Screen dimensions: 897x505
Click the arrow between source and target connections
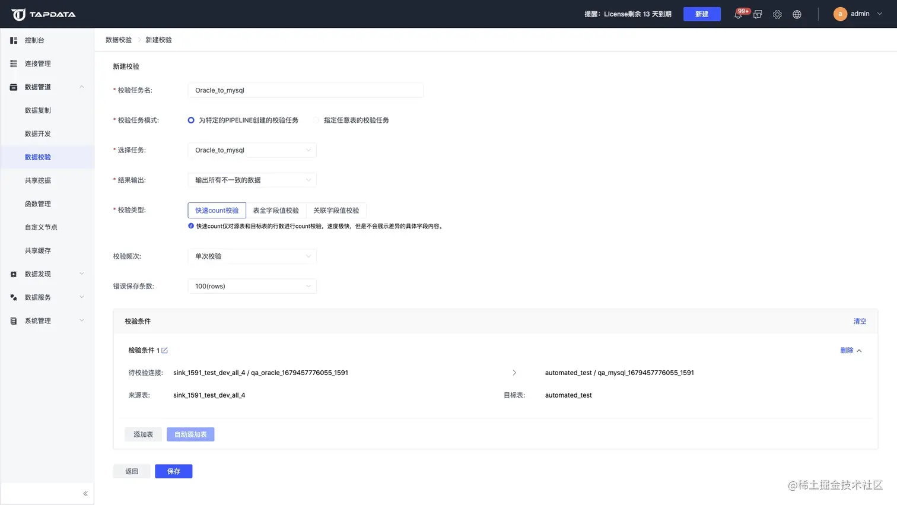(514, 373)
